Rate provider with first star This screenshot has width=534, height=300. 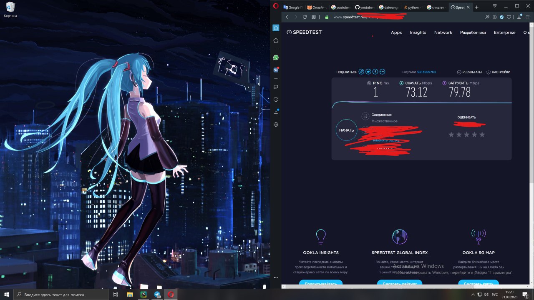point(451,135)
